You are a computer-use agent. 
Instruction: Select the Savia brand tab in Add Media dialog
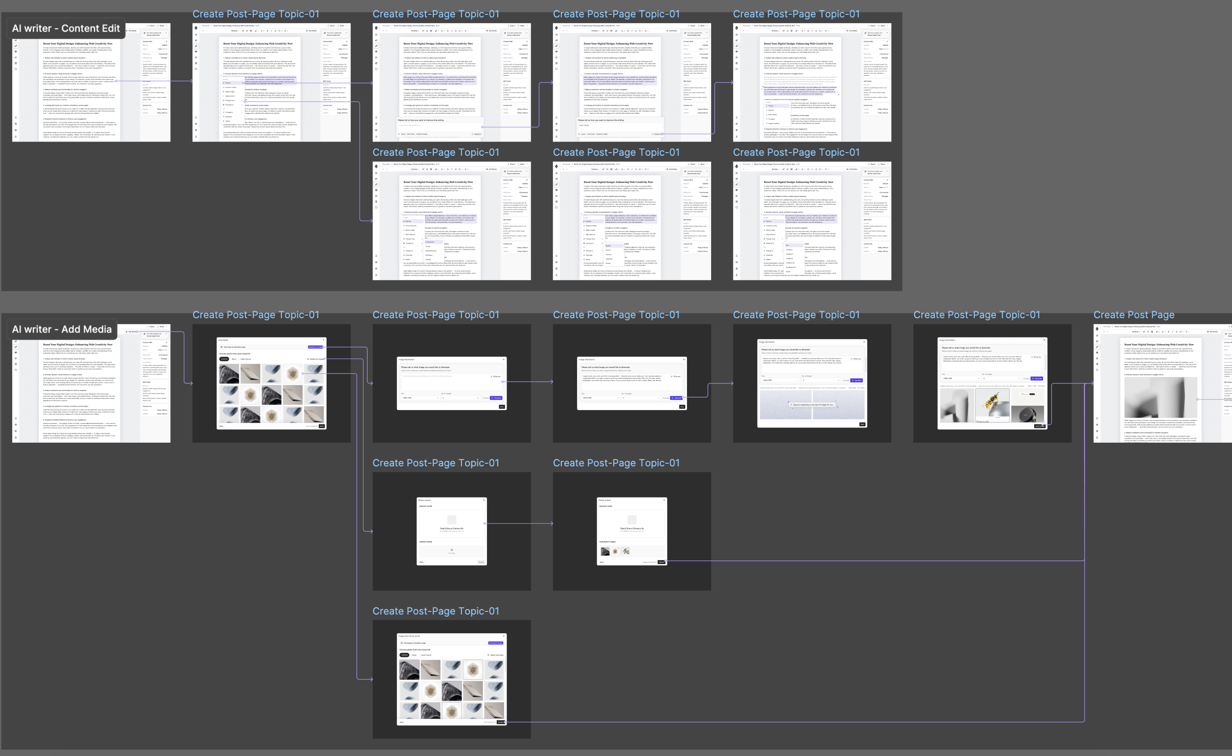click(234, 360)
